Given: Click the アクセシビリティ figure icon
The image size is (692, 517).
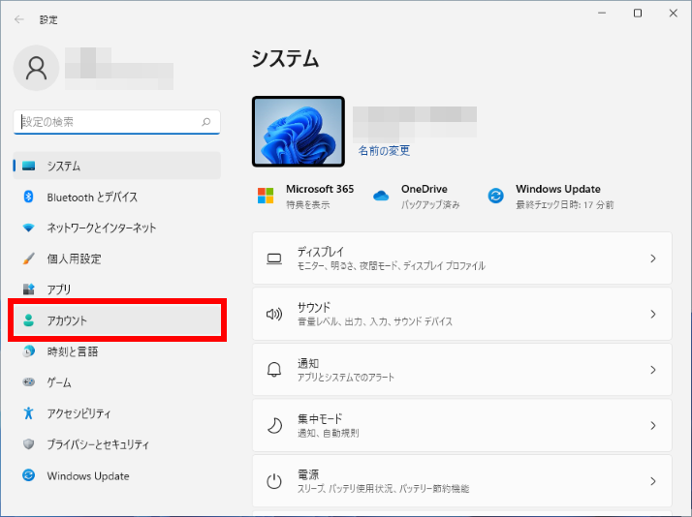Looking at the screenshot, I should [29, 413].
